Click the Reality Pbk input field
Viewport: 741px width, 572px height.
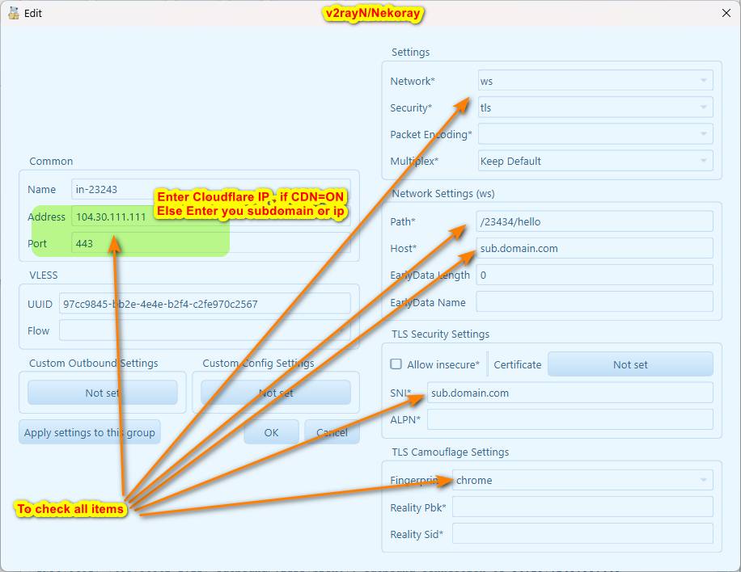(x=582, y=507)
